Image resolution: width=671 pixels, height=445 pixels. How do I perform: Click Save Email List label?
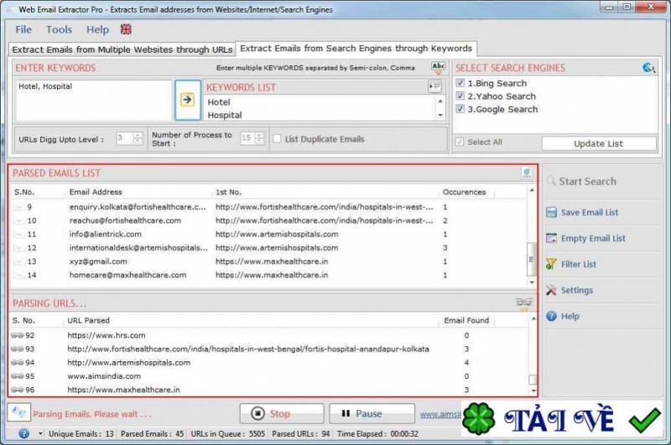pyautogui.click(x=590, y=213)
